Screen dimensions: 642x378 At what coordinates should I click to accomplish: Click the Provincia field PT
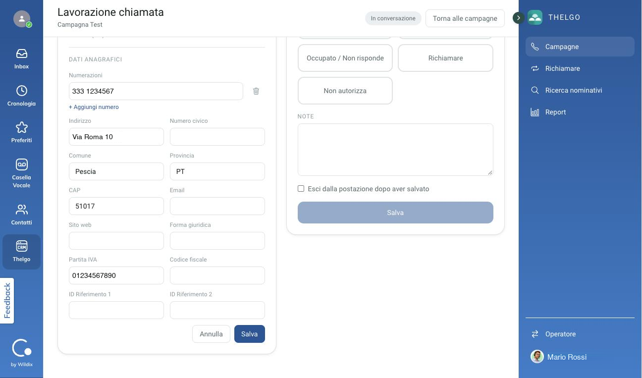click(217, 171)
